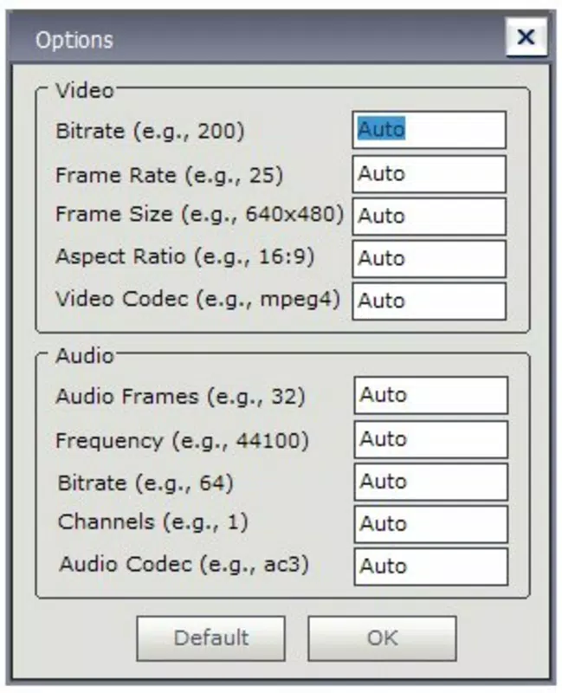Screen dimensions: 562x693
Task: Focus the Video Codec input field
Action: (429, 301)
